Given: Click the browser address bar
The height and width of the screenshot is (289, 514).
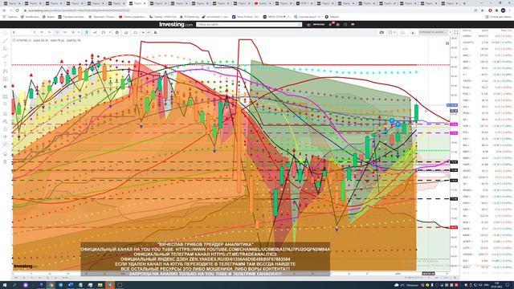Looking at the screenshot, I should tap(246, 10).
